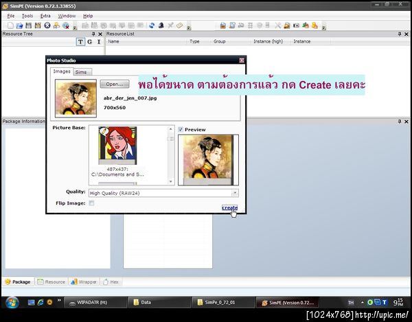Show hidden system tray icons arrow

[x=363, y=302]
